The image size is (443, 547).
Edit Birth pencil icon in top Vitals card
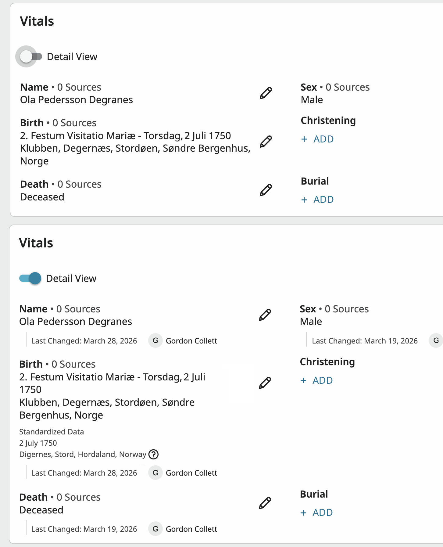pos(266,142)
